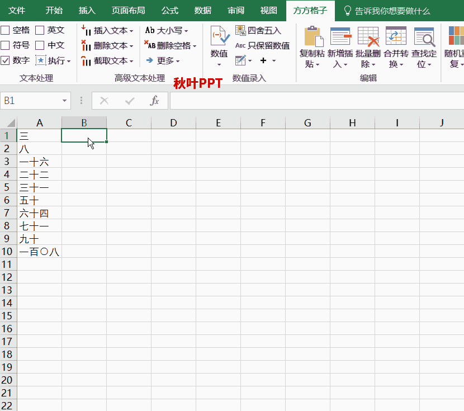This screenshot has height=411, width=464.
Task: Switch to the 公式 tab
Action: click(170, 11)
